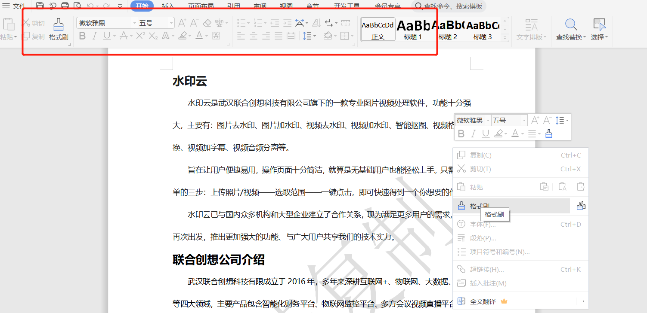The image size is (647, 313).
Task: Click the 粘贴 paste icon in the ribbon
Action: (8, 24)
